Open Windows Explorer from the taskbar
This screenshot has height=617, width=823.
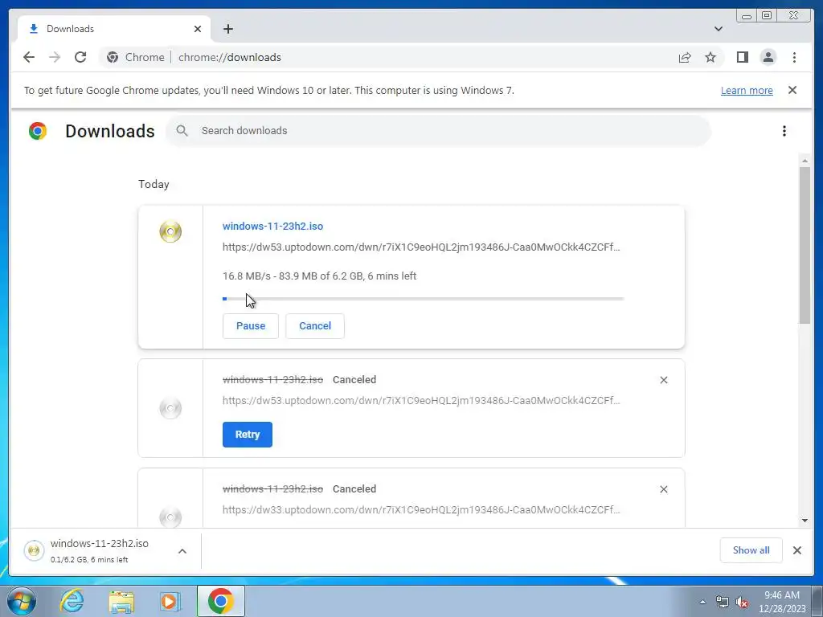coord(121,601)
